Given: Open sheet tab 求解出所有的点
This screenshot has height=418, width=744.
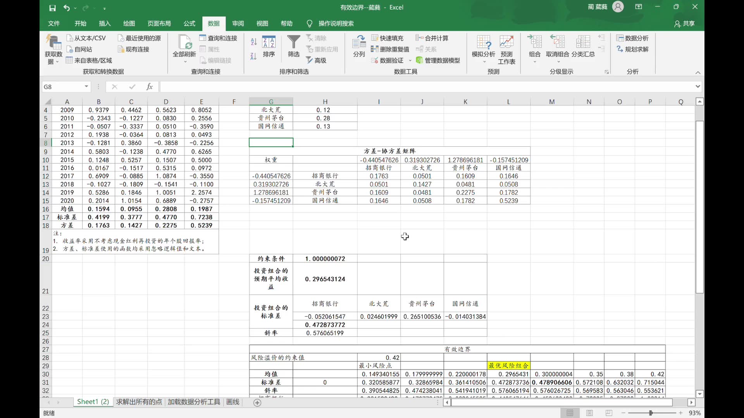Looking at the screenshot, I should (139, 402).
